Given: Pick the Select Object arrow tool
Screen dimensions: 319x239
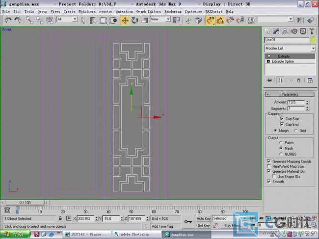Looking at the screenshot, I should point(83,20).
